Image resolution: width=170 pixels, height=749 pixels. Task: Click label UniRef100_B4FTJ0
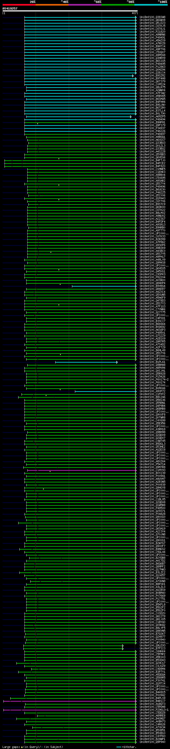[152, 160]
